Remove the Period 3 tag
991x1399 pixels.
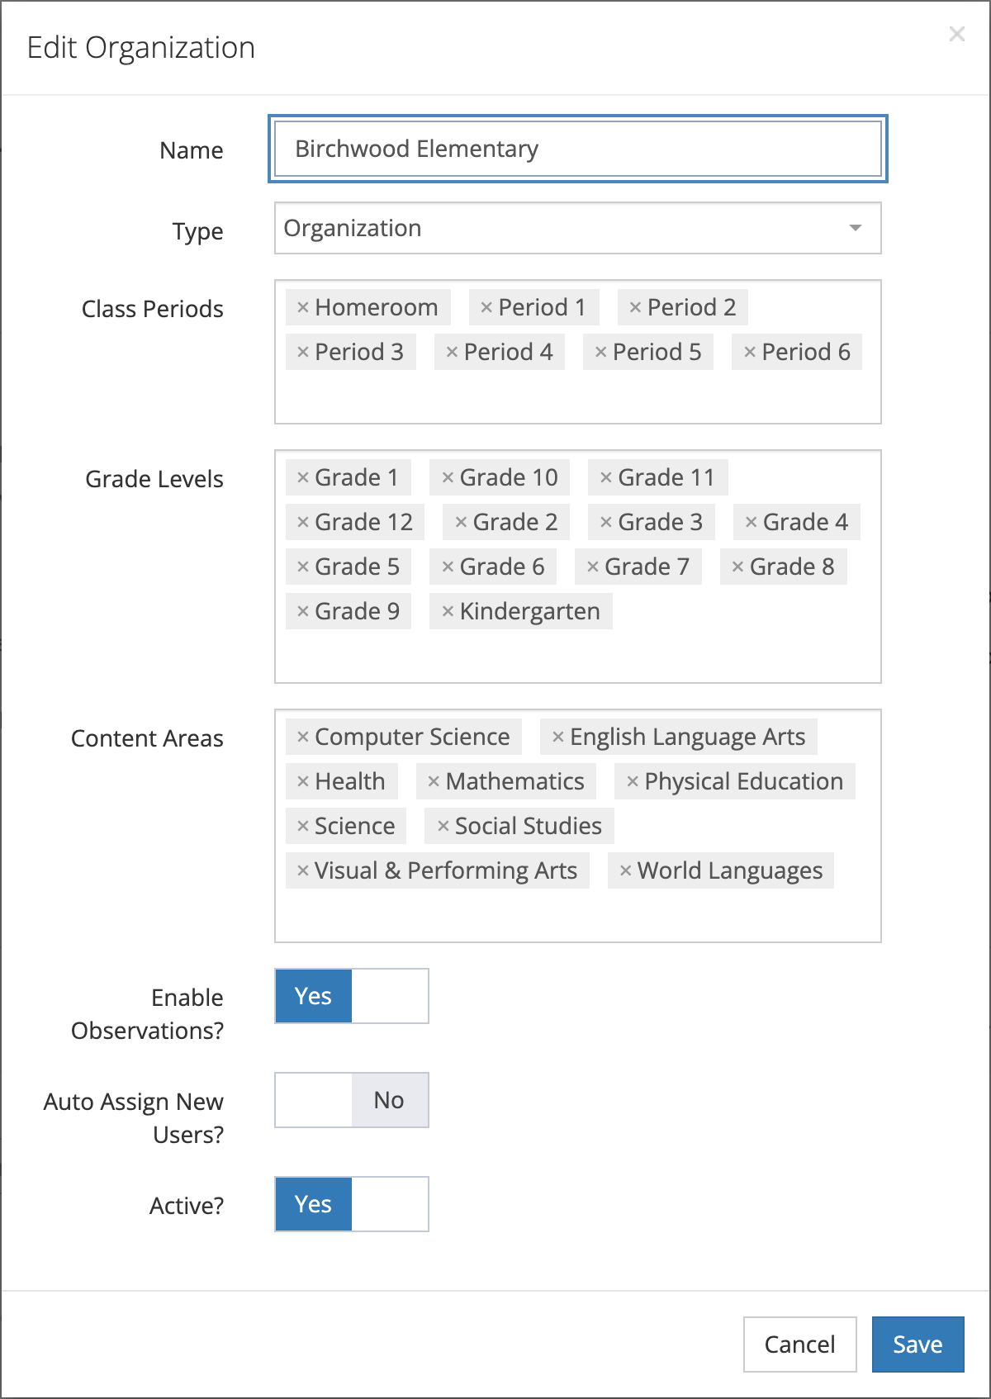coord(303,353)
